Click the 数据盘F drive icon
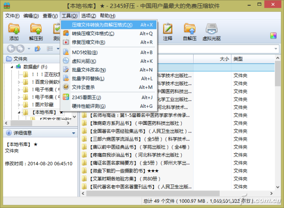 [18, 67]
